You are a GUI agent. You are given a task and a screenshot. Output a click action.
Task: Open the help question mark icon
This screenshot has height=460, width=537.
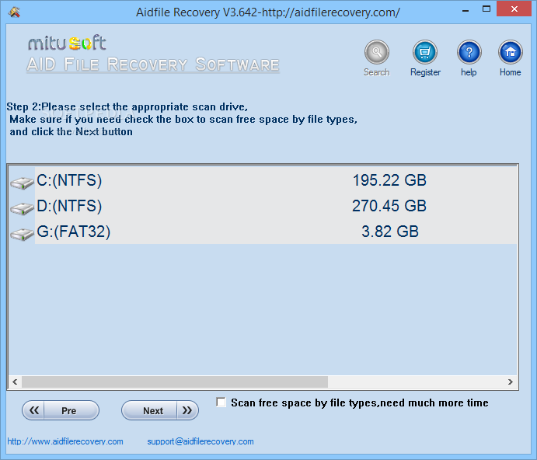tap(469, 52)
